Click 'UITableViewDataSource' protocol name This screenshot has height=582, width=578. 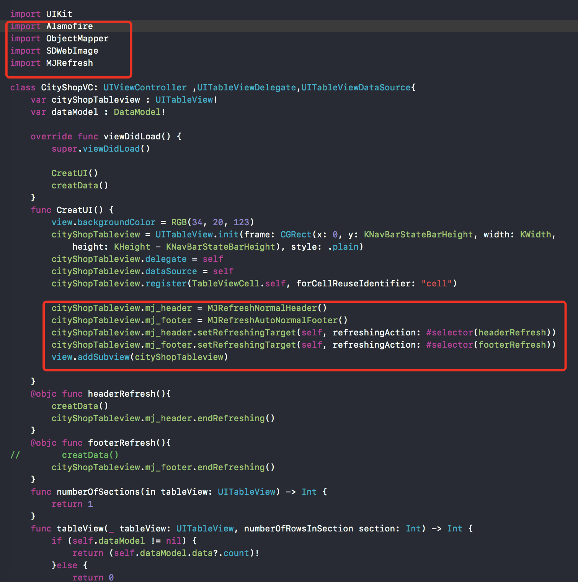pyautogui.click(x=356, y=88)
